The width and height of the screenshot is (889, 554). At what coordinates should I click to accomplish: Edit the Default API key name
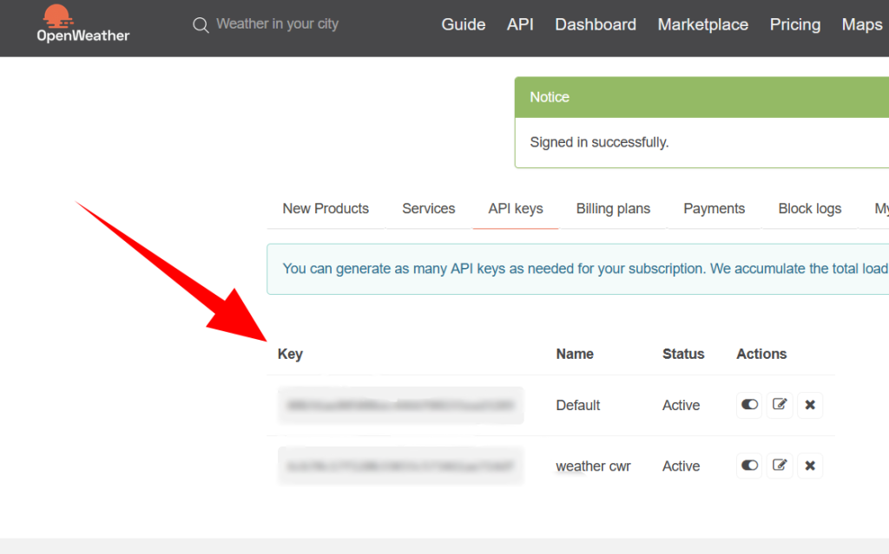coord(780,405)
